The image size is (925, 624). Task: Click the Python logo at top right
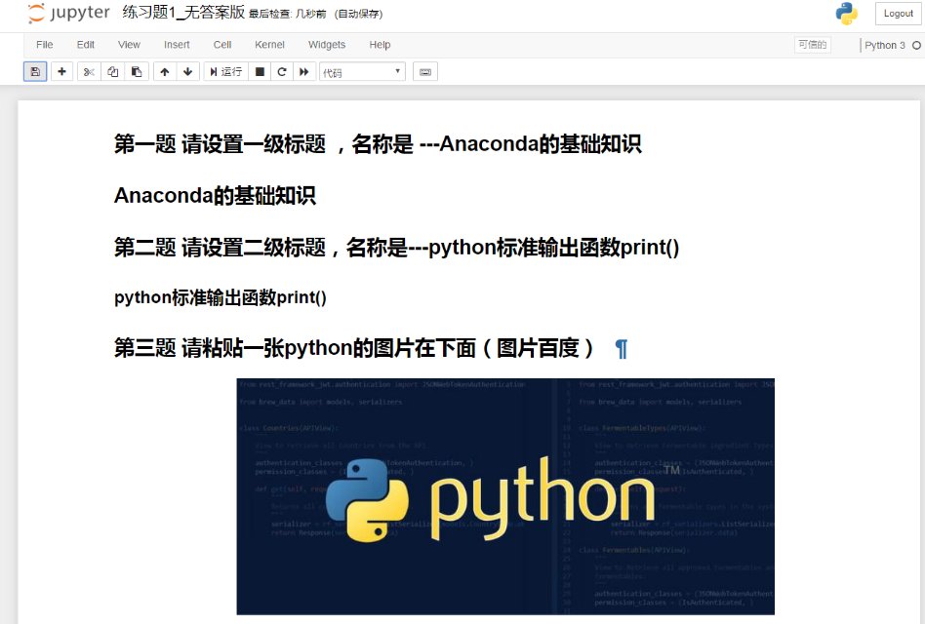847,14
